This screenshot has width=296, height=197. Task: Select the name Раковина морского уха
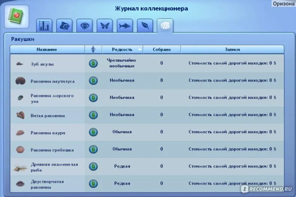tap(52, 98)
